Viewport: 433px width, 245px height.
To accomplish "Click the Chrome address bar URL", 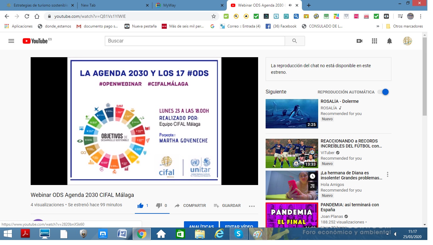I will 90,16.
